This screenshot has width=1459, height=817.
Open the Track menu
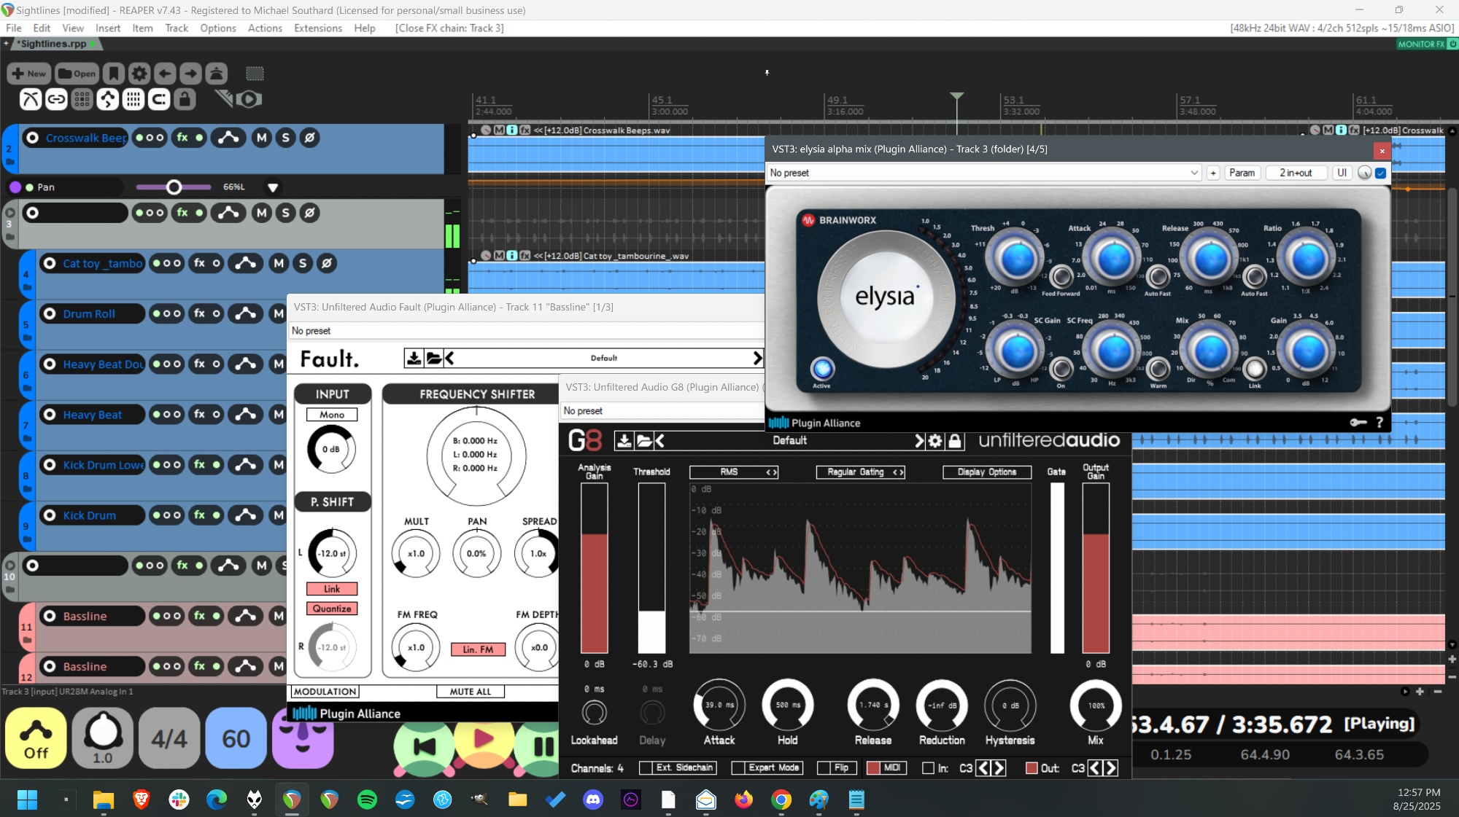point(176,28)
